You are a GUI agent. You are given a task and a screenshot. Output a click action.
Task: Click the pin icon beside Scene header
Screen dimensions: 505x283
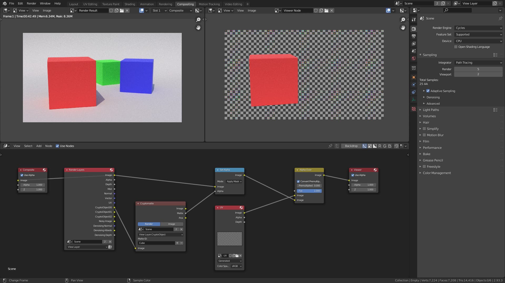tap(500, 18)
